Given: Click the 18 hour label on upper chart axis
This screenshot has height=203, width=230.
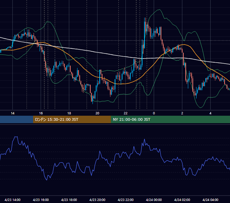Looking at the screenshot, I should pos(69,113).
